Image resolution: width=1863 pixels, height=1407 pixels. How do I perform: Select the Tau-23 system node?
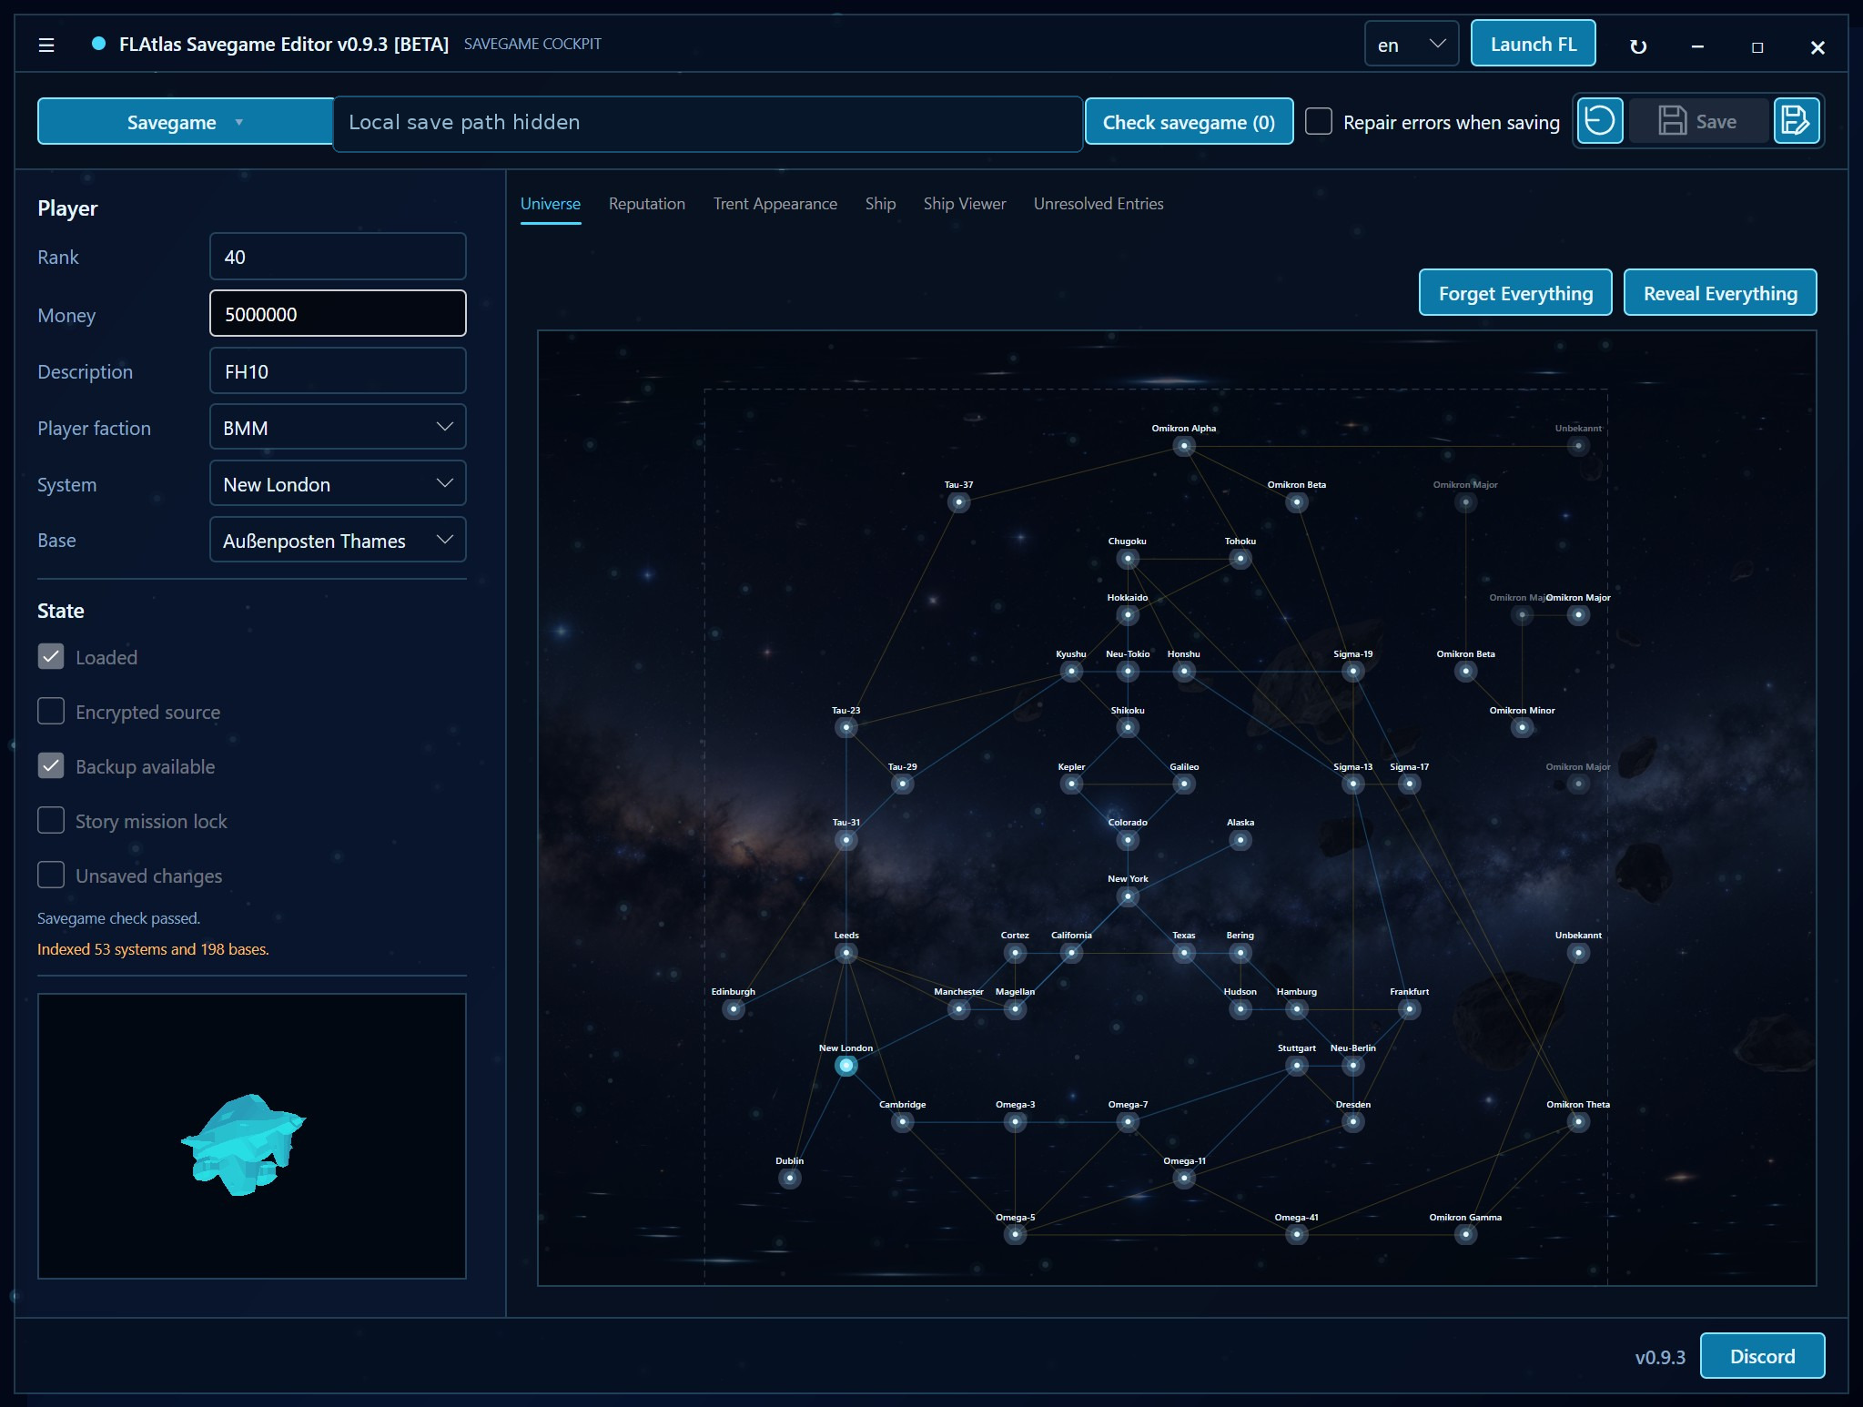tap(846, 728)
